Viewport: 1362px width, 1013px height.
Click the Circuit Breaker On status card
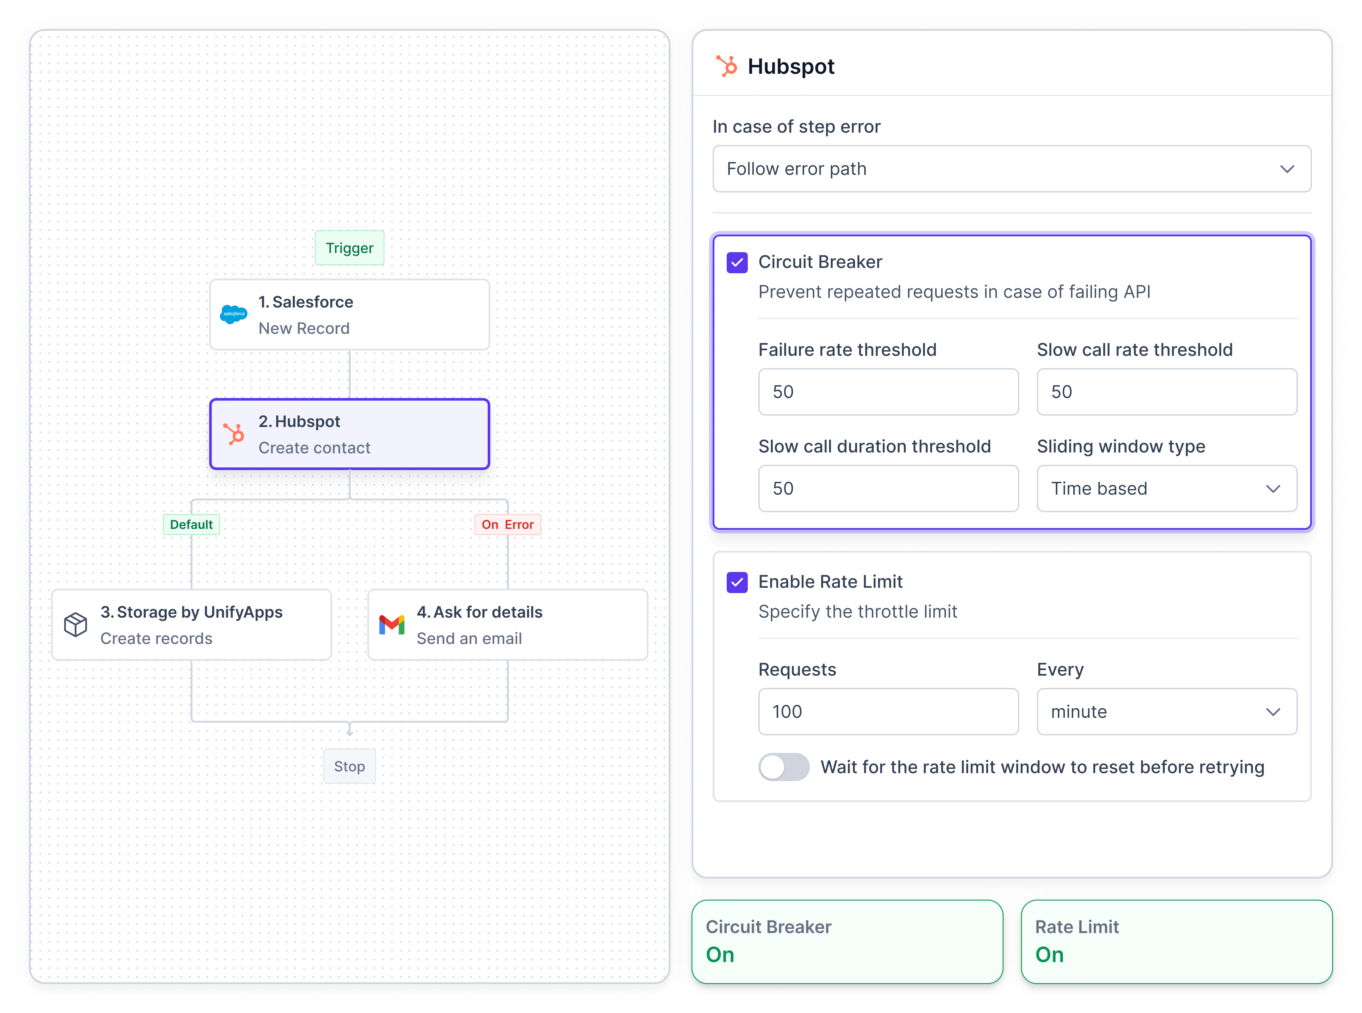[847, 941]
